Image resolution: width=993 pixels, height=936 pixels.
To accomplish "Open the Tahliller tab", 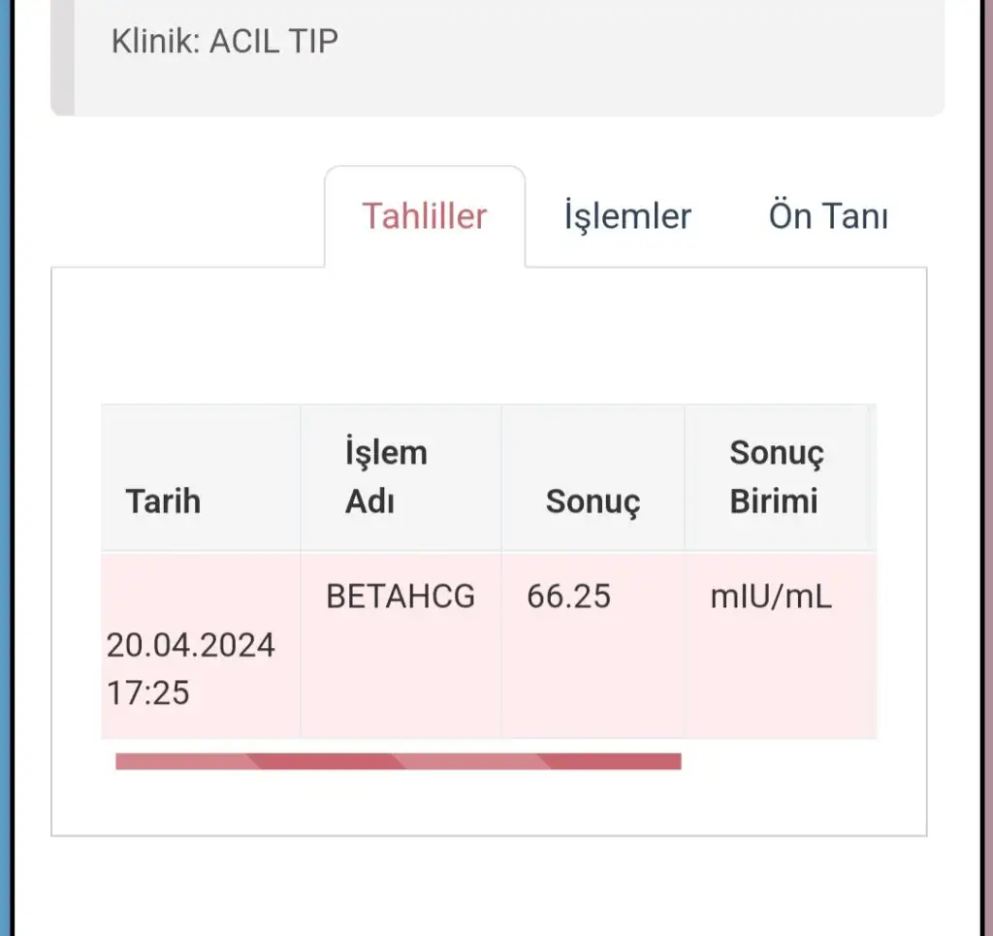I will pos(425,216).
